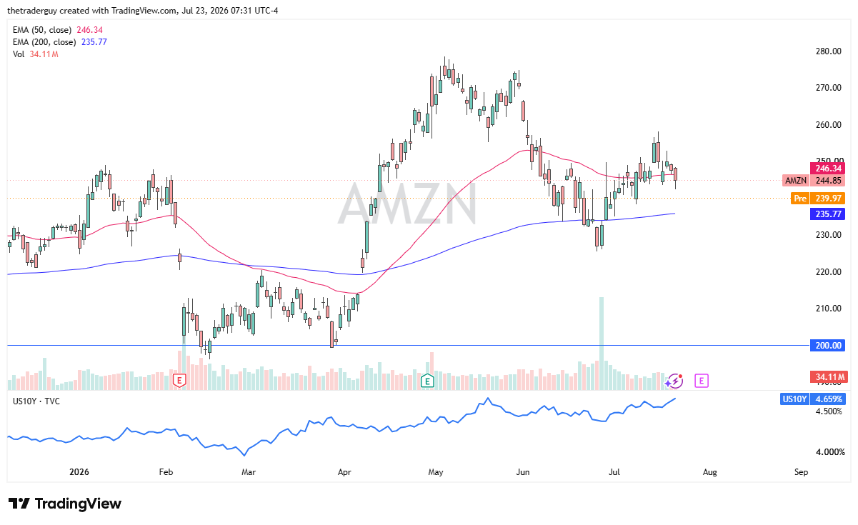Screen dimensions: 858x525
Task: Click the Feb label on the time axis
Action: click(x=166, y=472)
